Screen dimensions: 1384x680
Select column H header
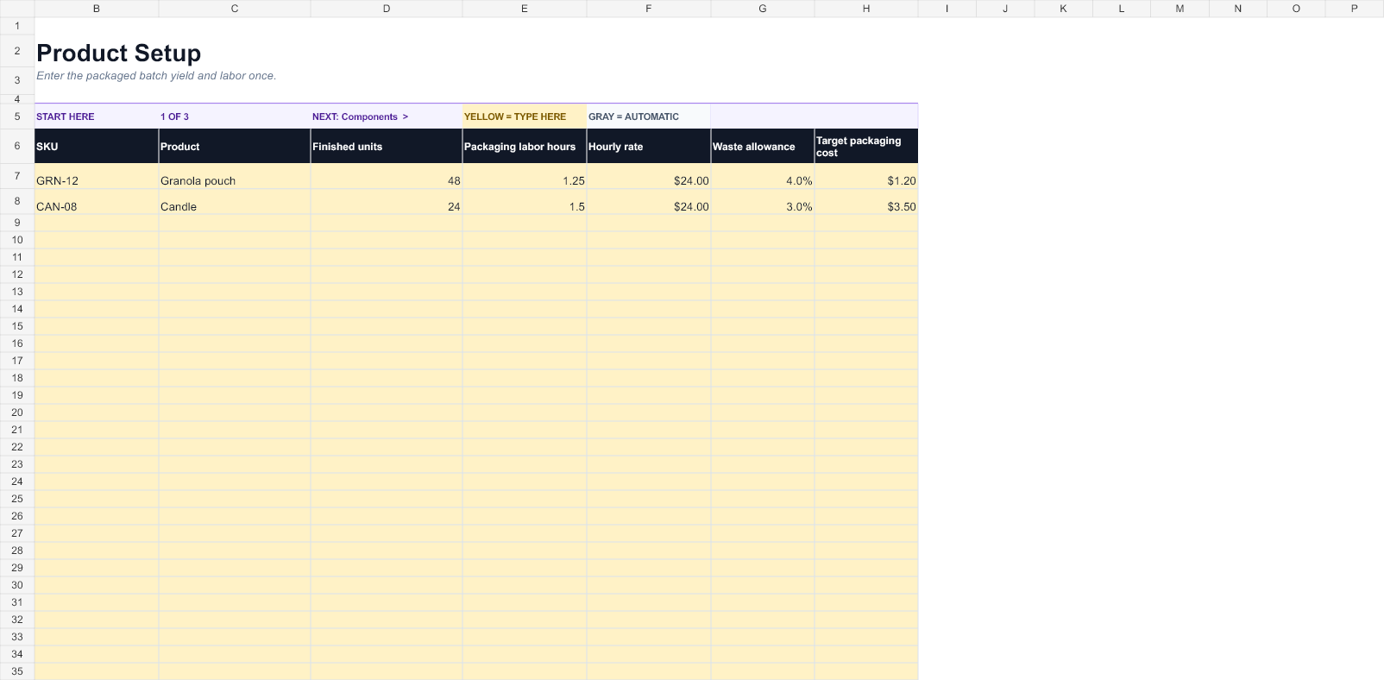(866, 9)
